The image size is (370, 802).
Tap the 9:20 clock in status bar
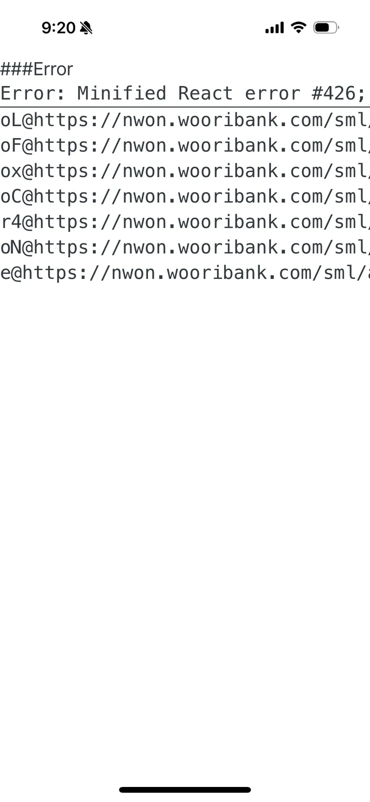(58, 28)
